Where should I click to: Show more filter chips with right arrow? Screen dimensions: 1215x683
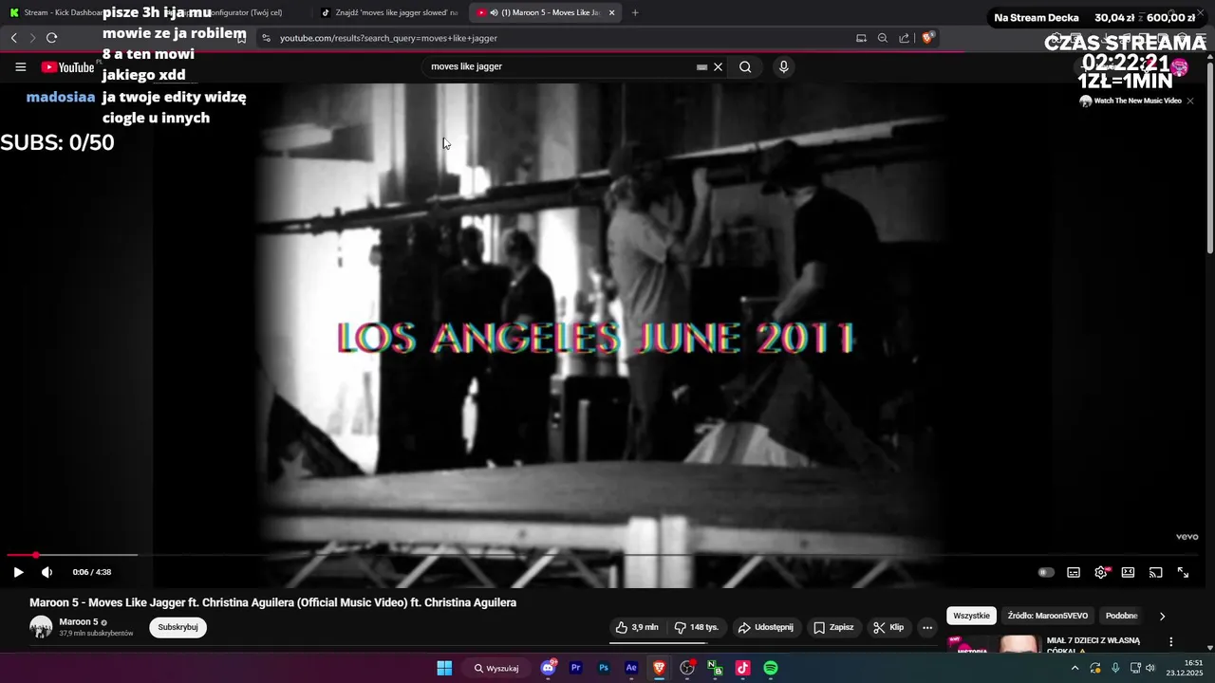click(1162, 616)
